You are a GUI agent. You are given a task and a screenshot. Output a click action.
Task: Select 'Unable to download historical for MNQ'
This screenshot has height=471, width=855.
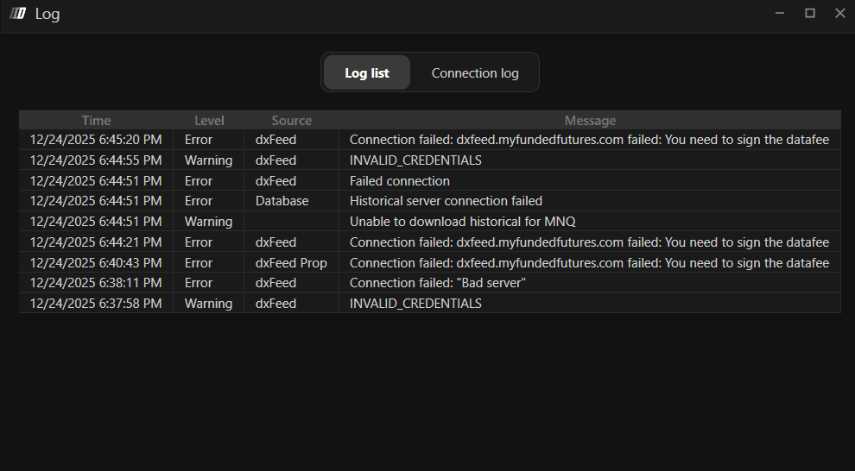462,222
